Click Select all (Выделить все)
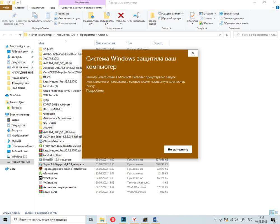This screenshot has height=224, width=280. pyautogui.click(x=229, y=13)
